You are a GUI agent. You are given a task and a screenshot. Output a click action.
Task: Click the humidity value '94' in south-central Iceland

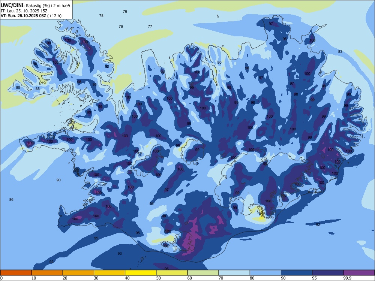point(151,203)
